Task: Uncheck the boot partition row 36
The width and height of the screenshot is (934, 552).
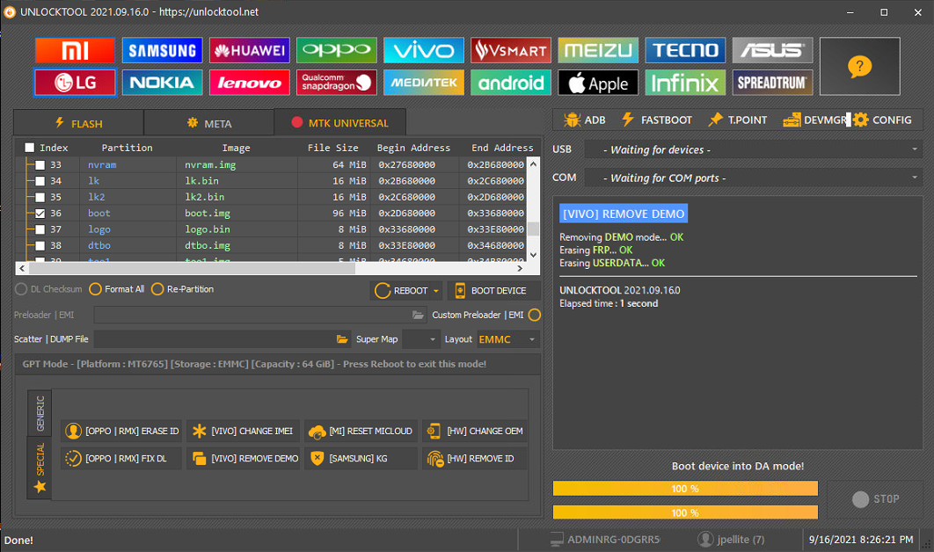Action: click(40, 214)
